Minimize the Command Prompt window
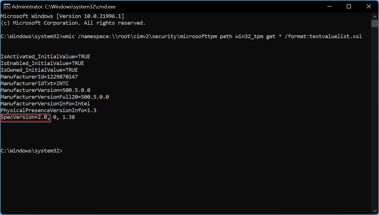 pos(329,6)
